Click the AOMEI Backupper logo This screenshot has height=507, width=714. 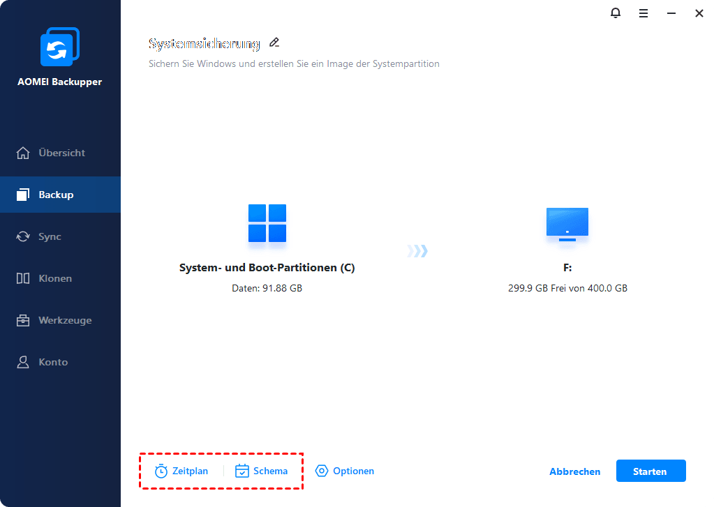point(59,47)
